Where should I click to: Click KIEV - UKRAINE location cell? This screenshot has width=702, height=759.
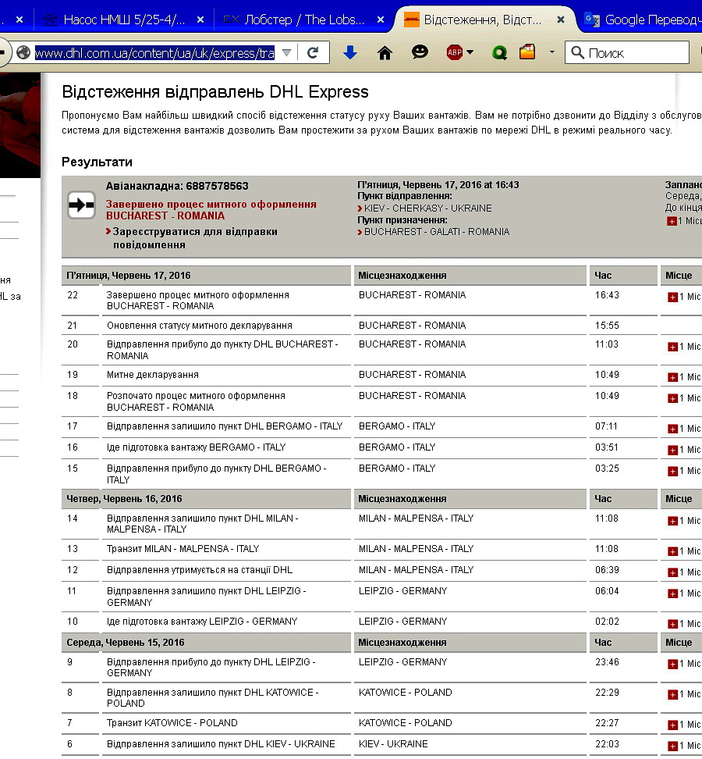click(393, 743)
